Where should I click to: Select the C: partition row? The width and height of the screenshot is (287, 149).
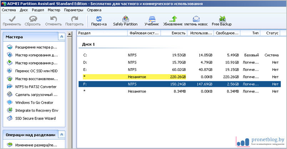point(180,55)
